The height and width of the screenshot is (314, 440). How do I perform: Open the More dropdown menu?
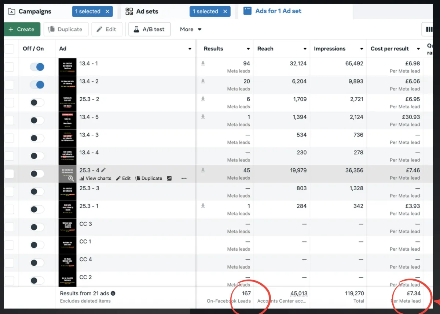(x=191, y=29)
